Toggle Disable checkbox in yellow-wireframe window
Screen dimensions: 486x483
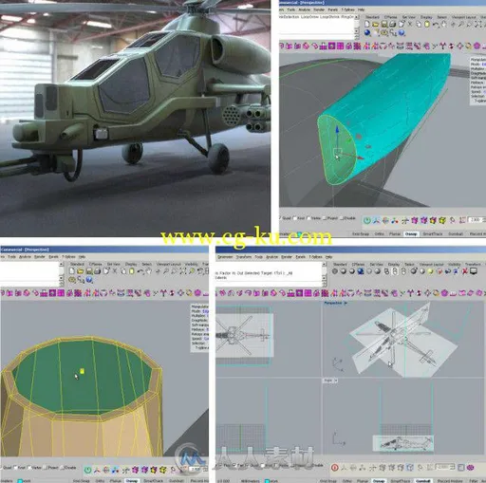(62, 467)
